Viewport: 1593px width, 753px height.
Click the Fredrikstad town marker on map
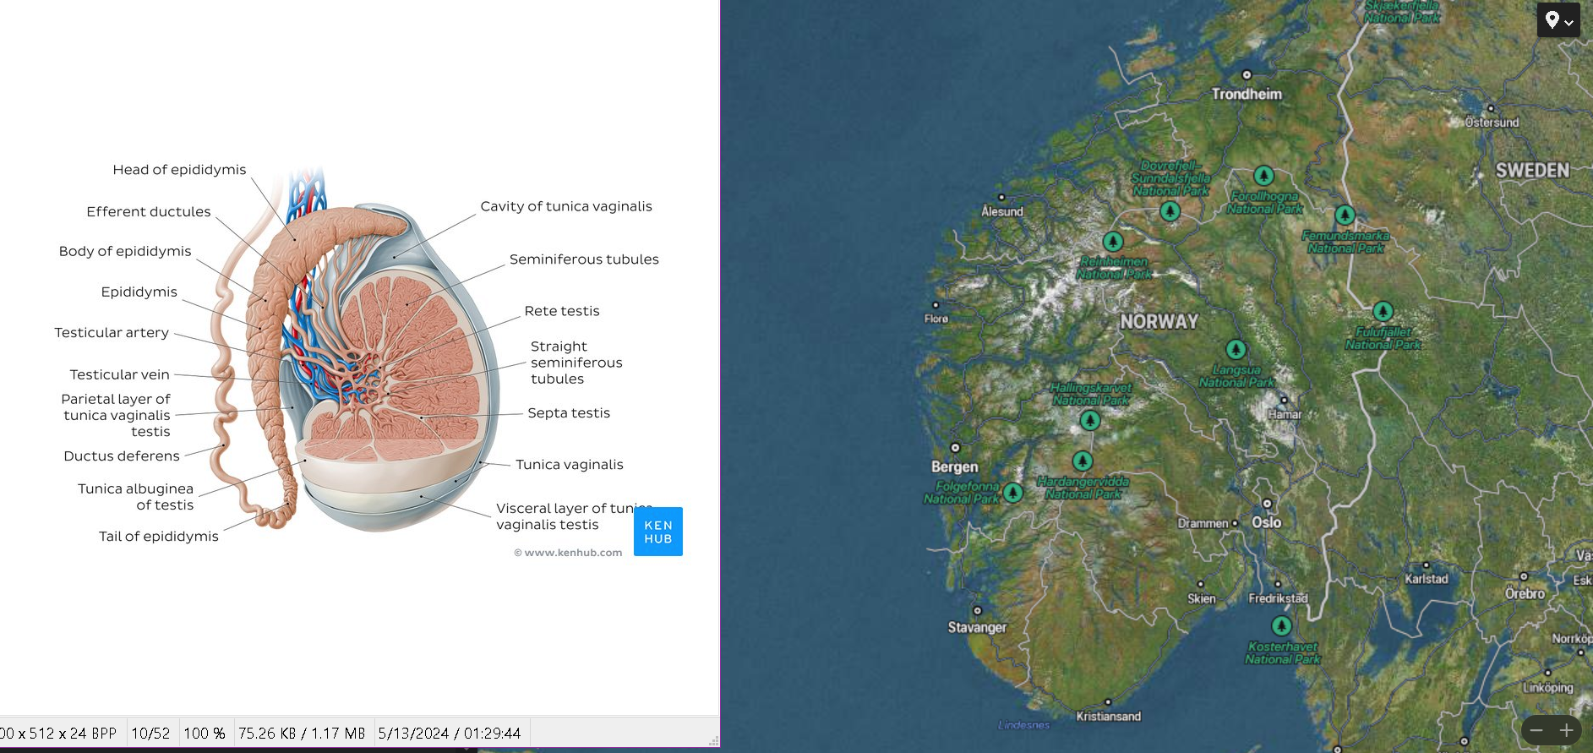1278,584
